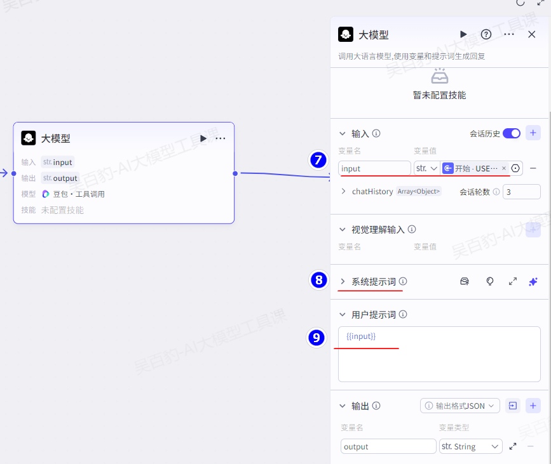Click into the user prompt text area

point(439,354)
